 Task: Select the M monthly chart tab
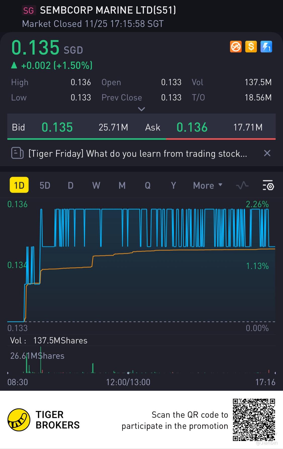pyautogui.click(x=122, y=185)
